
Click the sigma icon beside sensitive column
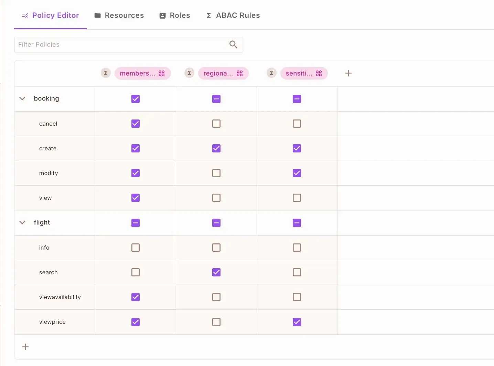tap(271, 73)
